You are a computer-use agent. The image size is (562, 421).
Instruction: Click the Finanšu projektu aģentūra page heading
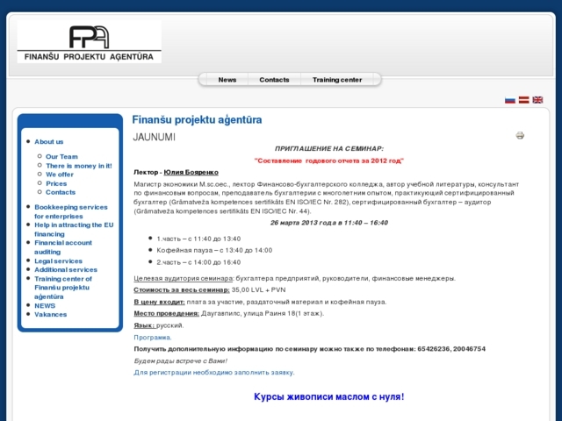coord(197,119)
